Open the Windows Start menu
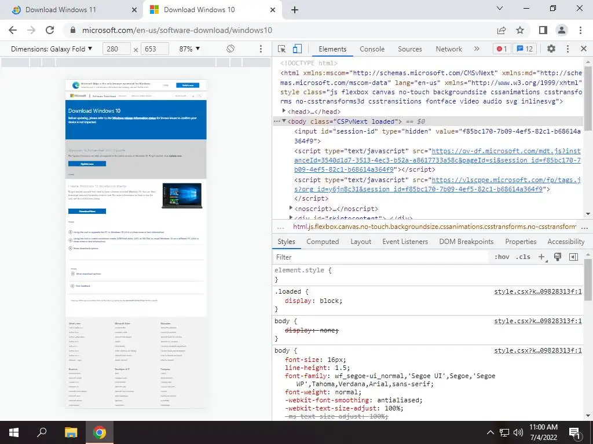This screenshot has width=593, height=444. click(x=14, y=432)
